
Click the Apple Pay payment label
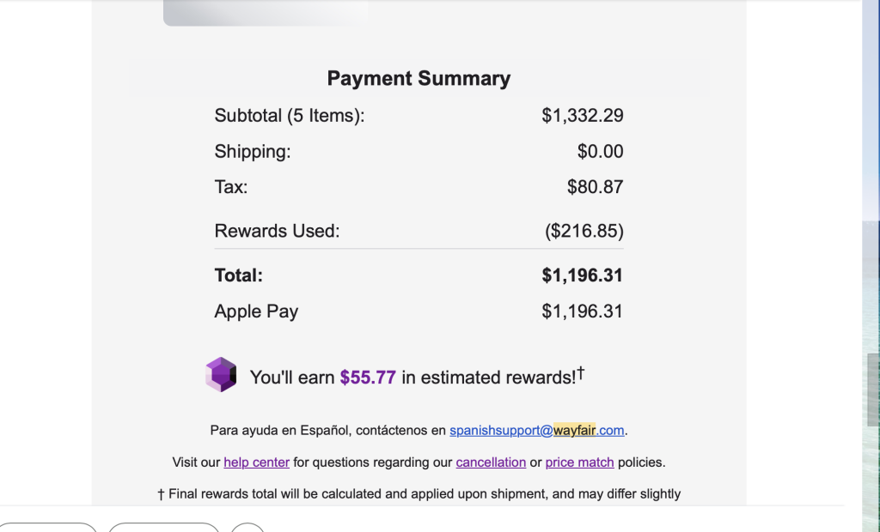(256, 311)
